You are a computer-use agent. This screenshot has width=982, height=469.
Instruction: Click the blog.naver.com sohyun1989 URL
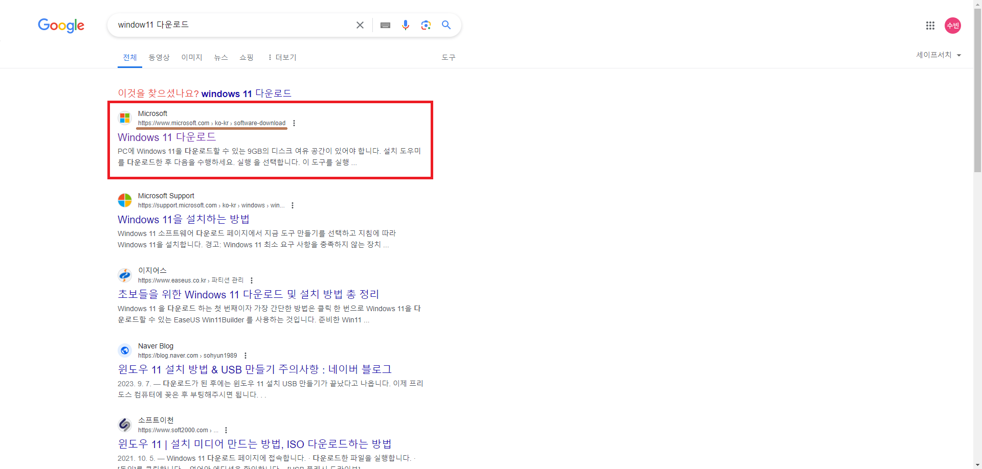click(188, 356)
